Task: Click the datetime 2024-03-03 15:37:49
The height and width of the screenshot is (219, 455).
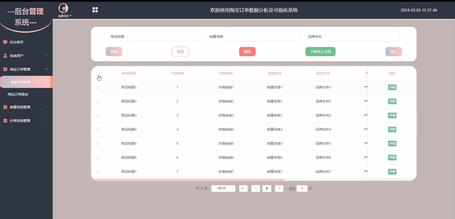Action: (419, 10)
